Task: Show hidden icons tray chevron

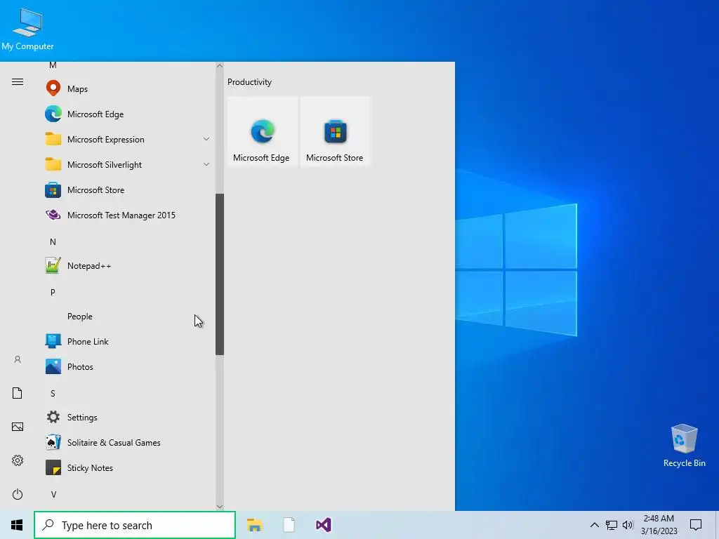Action: pos(594,525)
